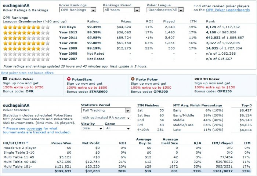Click the Heads-Up 2 player row
The image size is (257, 176).
pos(127,148)
